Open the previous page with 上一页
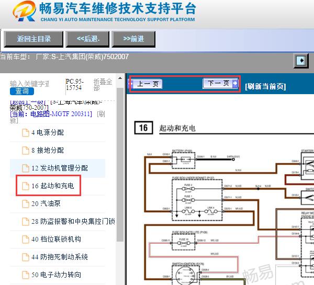Image resolution: width=314 pixels, height=285 pixels. [x=145, y=84]
